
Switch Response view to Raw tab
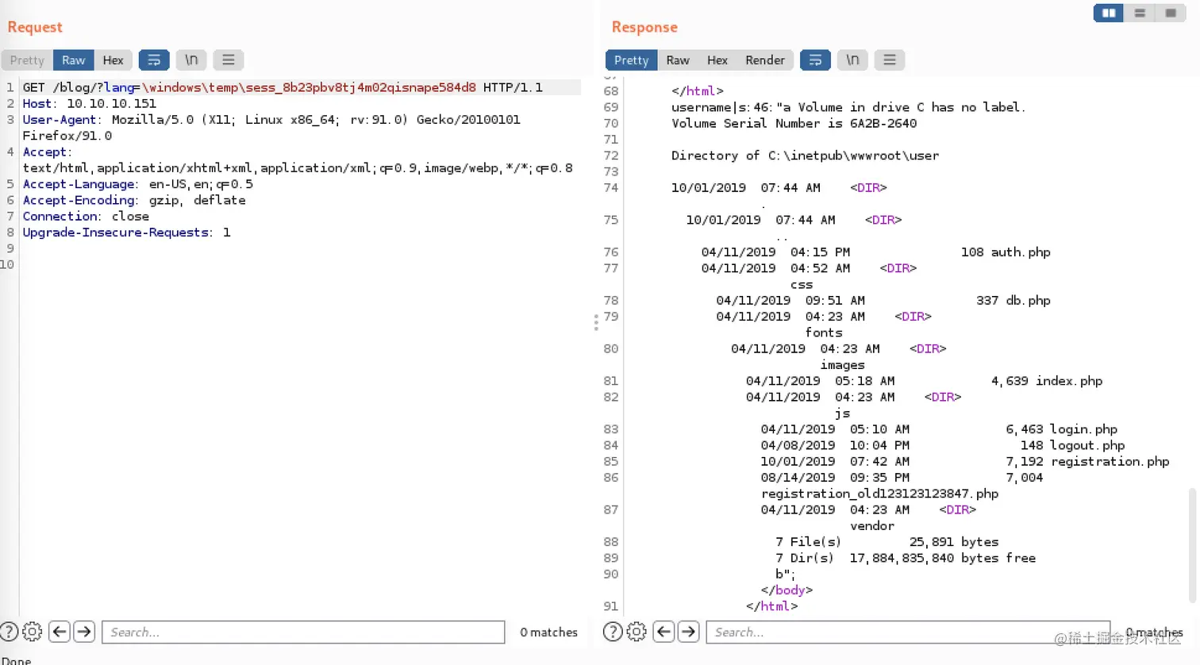[x=678, y=60]
